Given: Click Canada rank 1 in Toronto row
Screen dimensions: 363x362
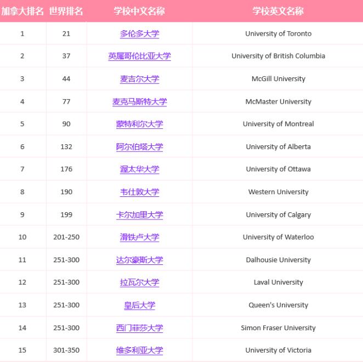Looking at the screenshot, I should pos(22,33).
